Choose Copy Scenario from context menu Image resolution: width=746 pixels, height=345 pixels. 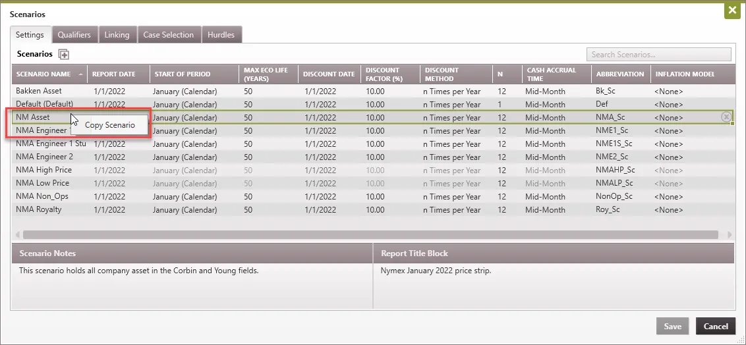point(109,125)
